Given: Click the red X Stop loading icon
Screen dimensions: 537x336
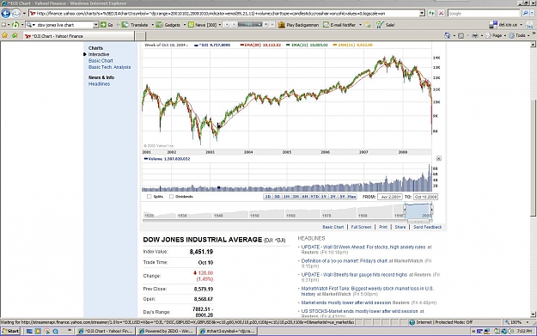Looking at the screenshot, I should click(x=441, y=14).
